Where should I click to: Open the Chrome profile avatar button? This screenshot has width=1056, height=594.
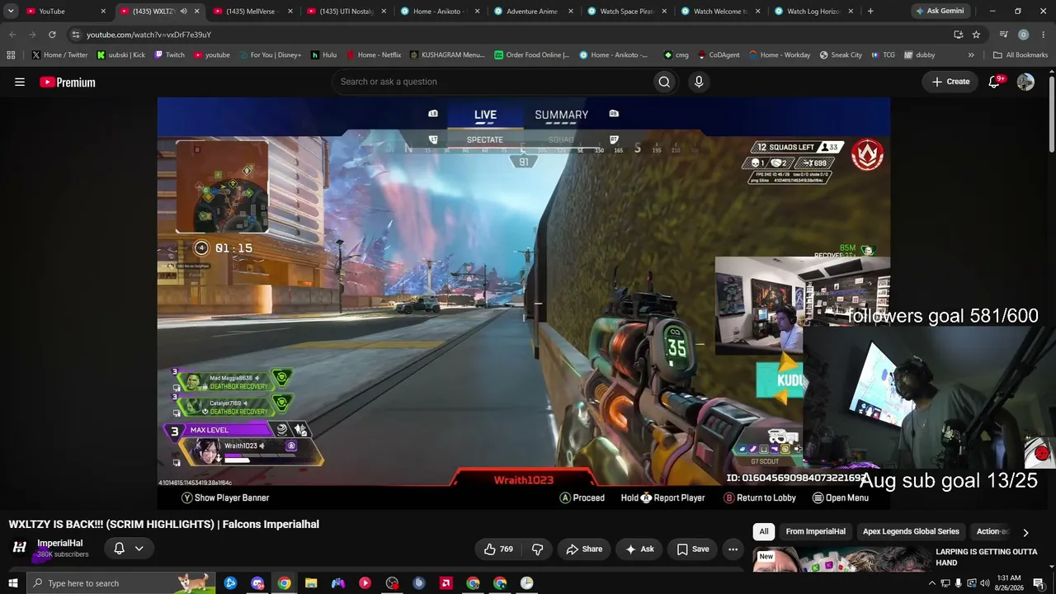pyautogui.click(x=1023, y=35)
